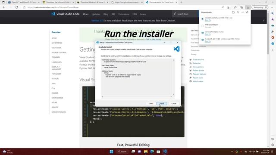Click the add to favorites star icon
The width and height of the screenshot is (276, 155).
click(228, 7)
